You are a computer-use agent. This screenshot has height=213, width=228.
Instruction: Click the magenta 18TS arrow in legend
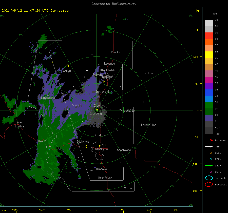pos(209,172)
